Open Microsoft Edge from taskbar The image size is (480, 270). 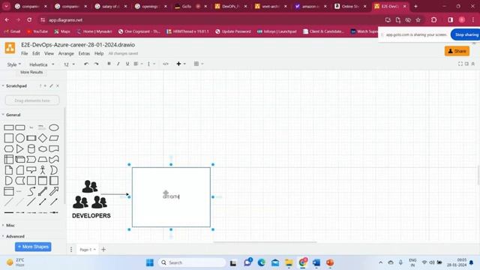[x=262, y=262]
